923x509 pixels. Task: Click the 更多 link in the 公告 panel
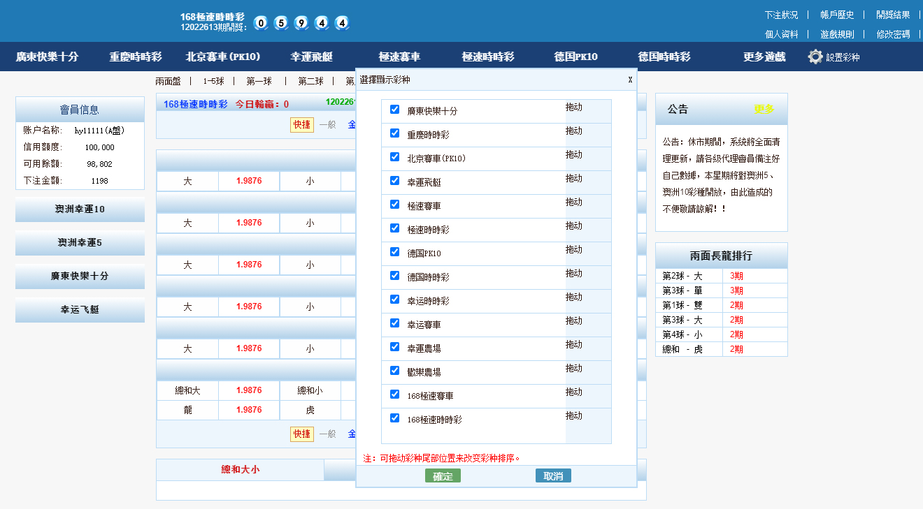[764, 110]
